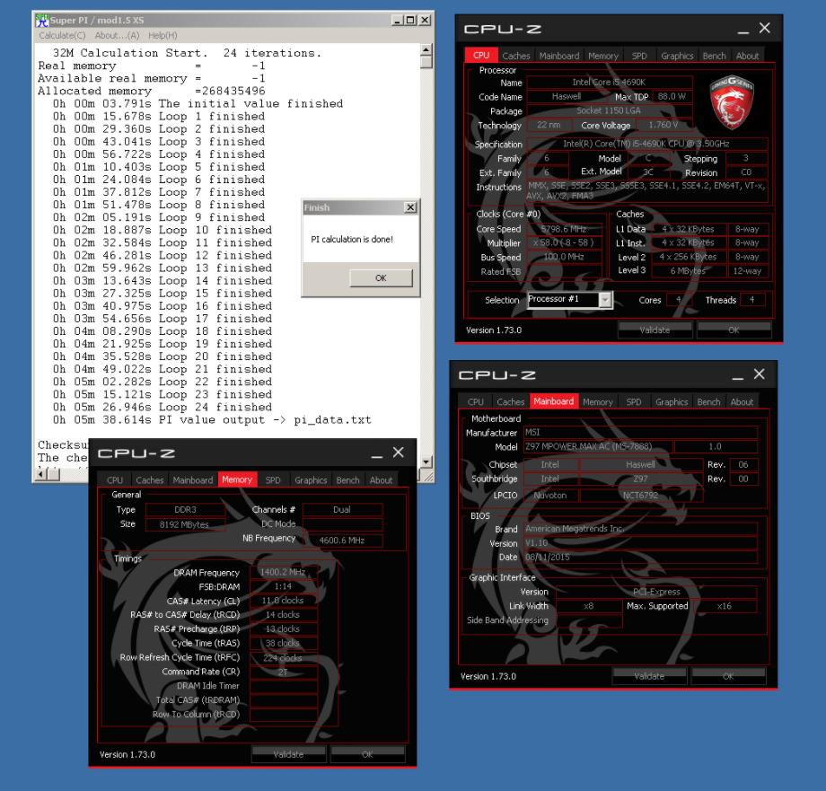Select CPU tab in Memory CPU-Z window
The height and width of the screenshot is (791, 826).
[x=115, y=480]
